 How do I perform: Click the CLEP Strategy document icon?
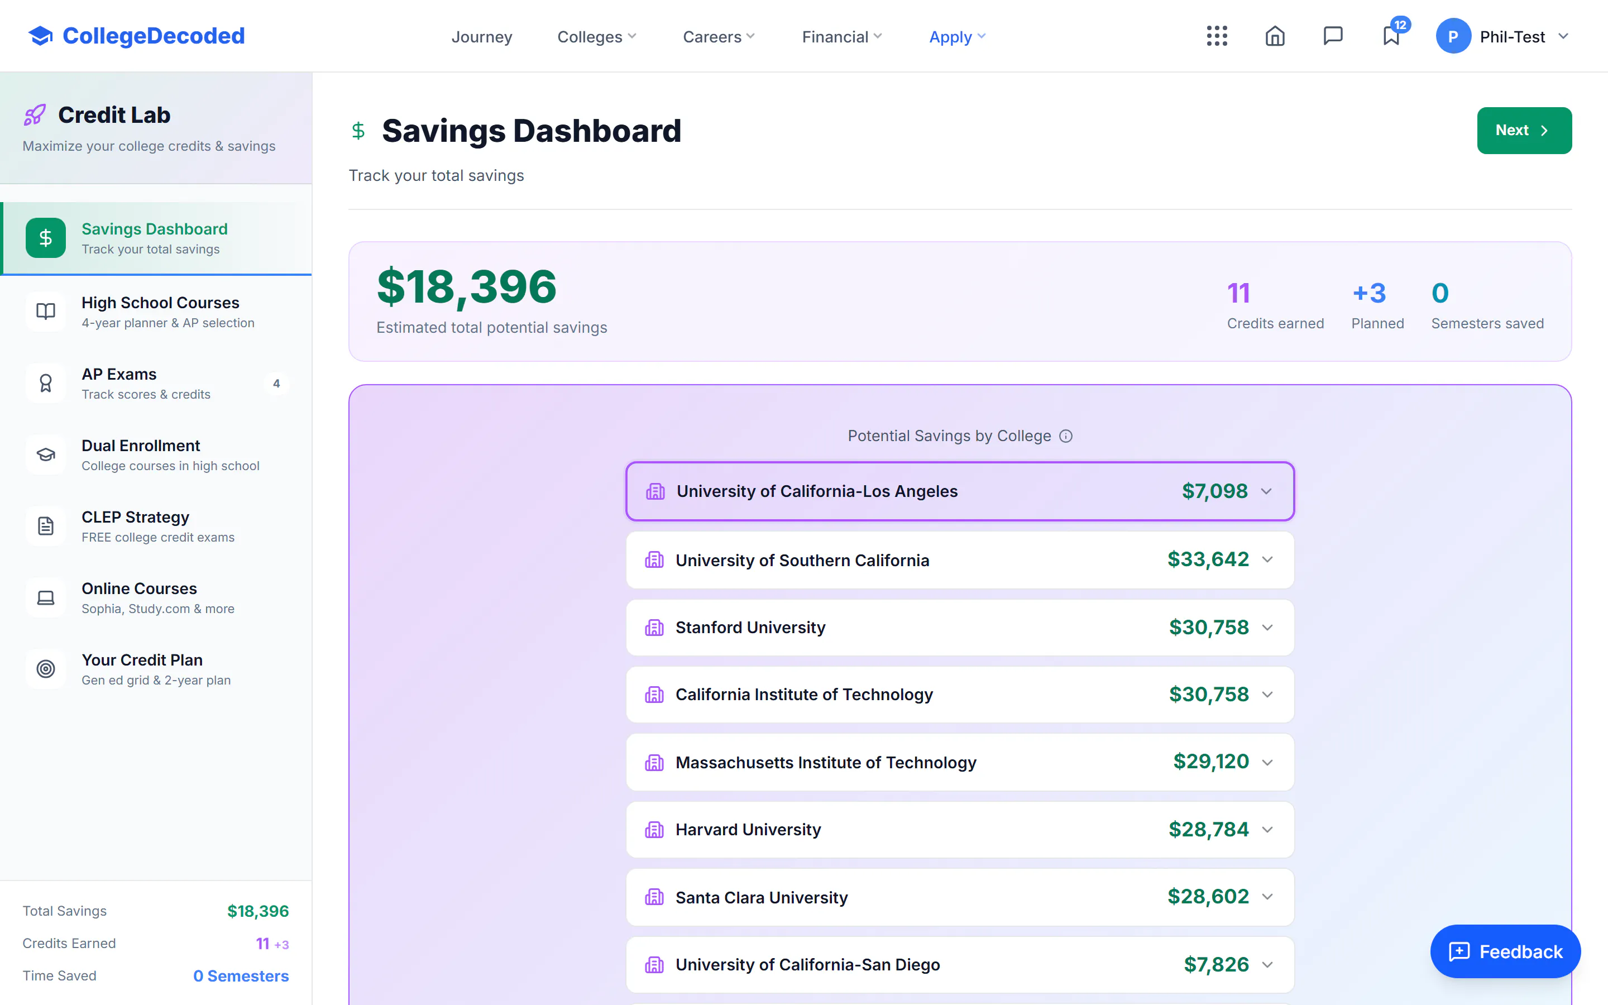46,526
